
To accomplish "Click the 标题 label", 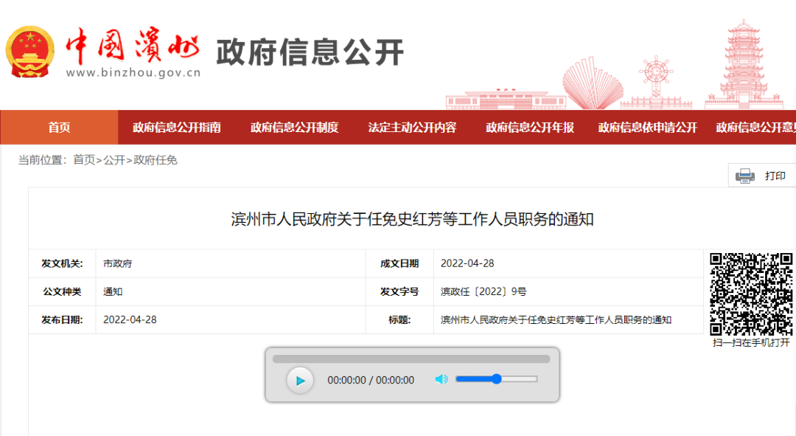I will coord(399,319).
